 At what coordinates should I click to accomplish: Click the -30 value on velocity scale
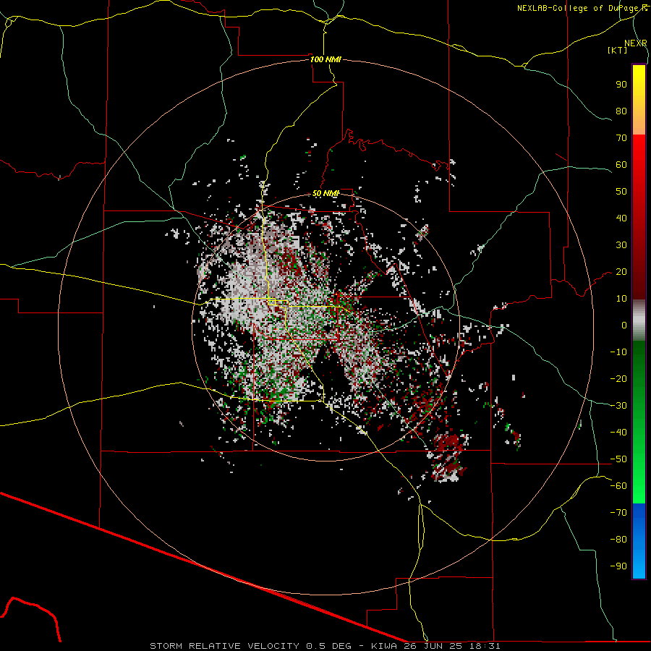[x=618, y=406]
